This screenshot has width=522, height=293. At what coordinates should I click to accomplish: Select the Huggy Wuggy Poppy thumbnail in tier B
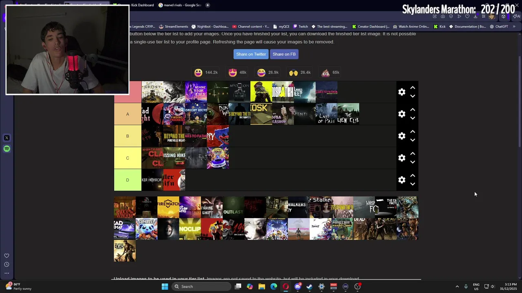[218, 136]
